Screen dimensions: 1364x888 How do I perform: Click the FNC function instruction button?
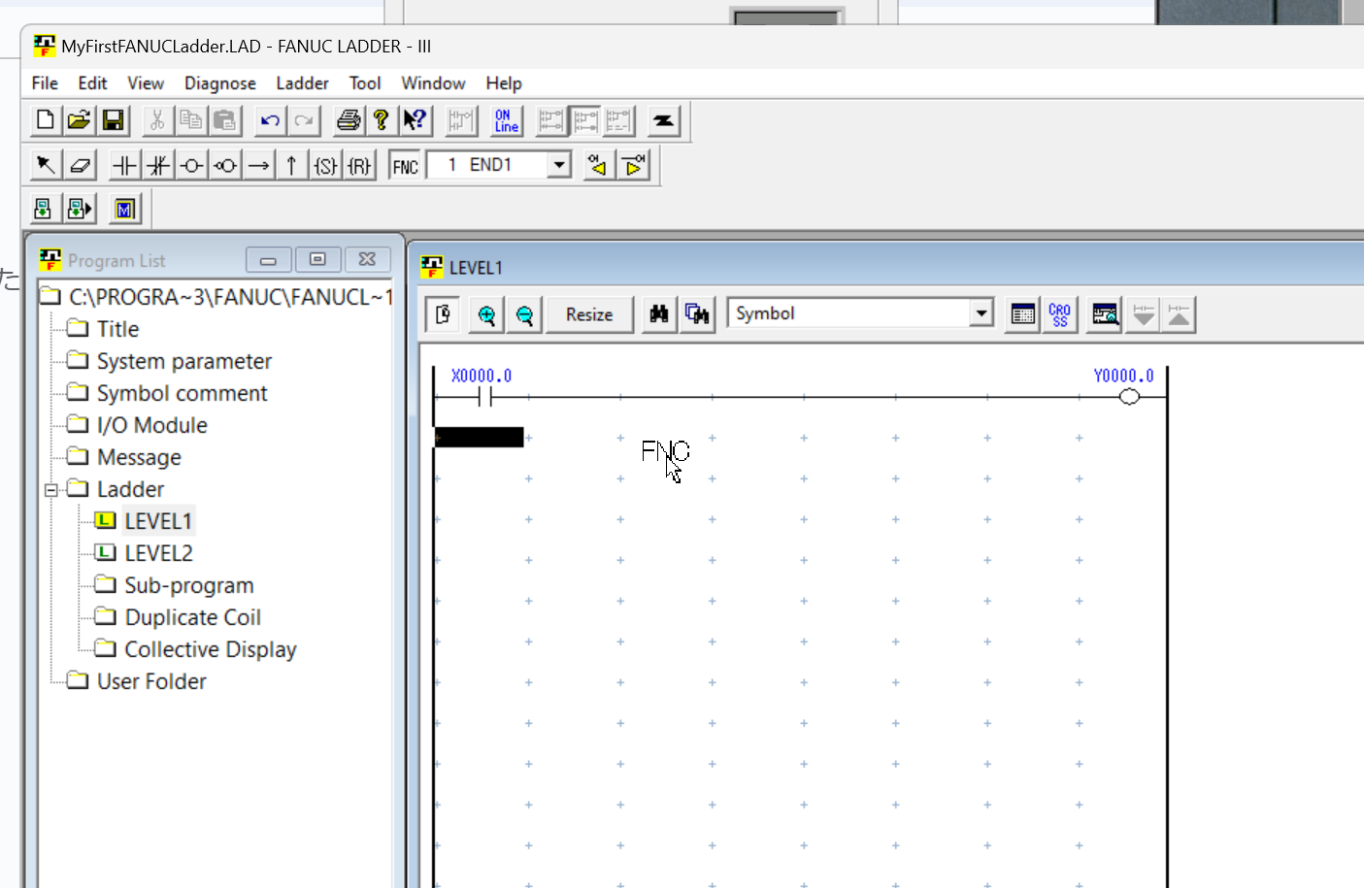(x=405, y=165)
